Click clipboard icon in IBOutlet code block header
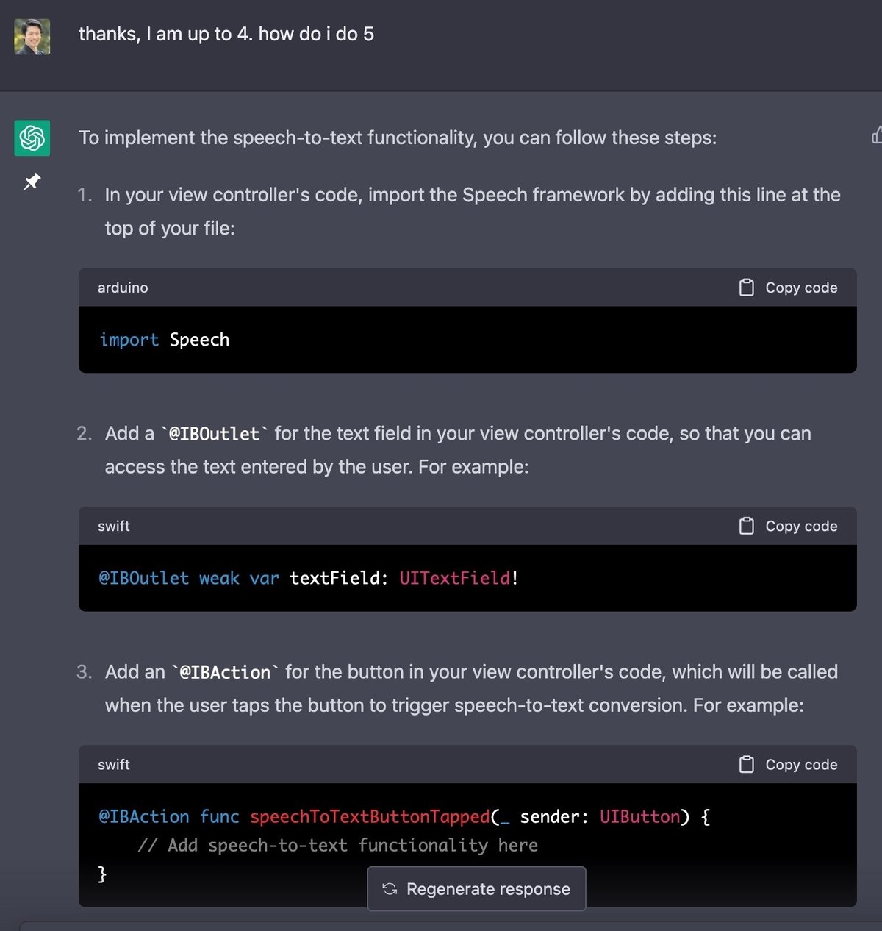 pyautogui.click(x=747, y=526)
